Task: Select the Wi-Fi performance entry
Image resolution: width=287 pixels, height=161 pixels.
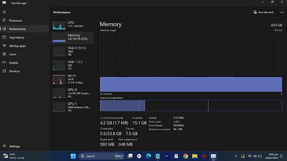Action: [72, 79]
